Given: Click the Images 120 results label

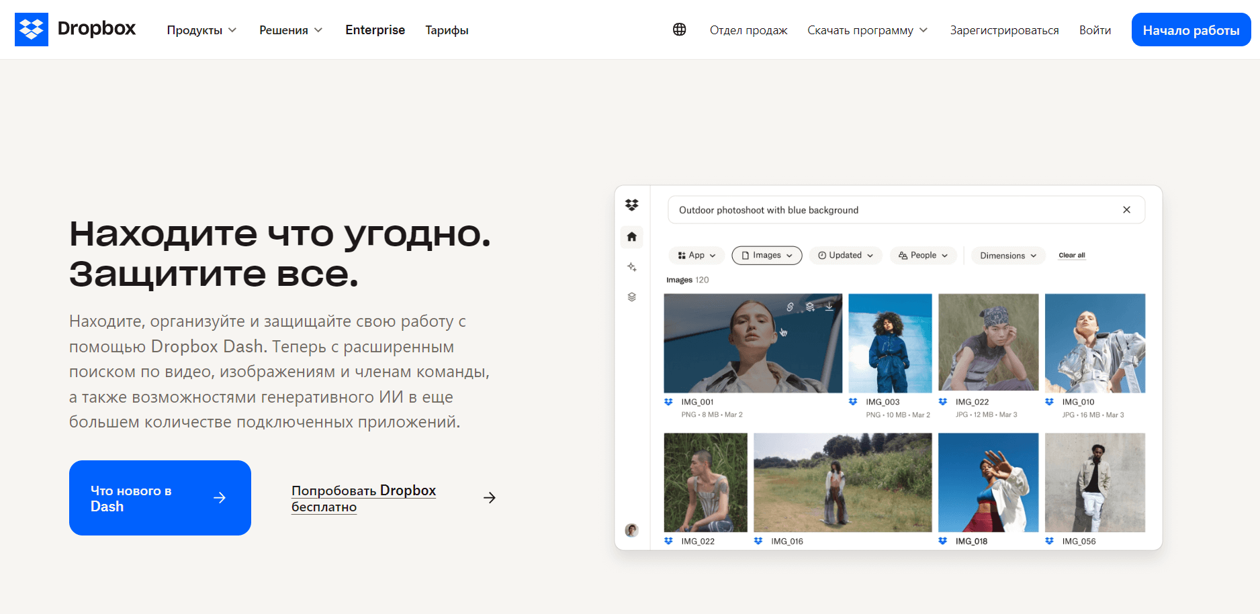Looking at the screenshot, I should point(687,280).
